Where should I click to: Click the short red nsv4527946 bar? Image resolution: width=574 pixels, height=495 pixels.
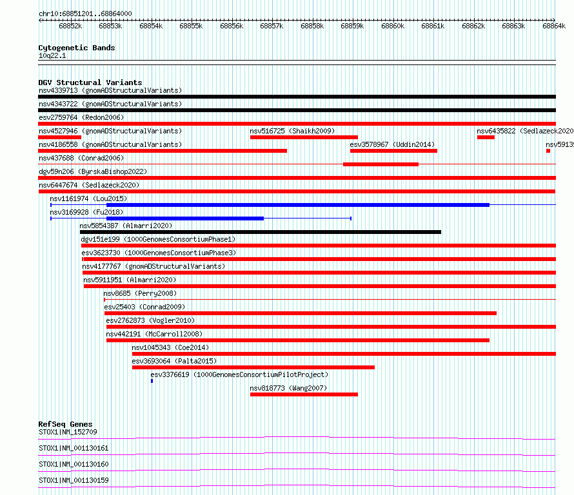pyautogui.click(x=60, y=137)
